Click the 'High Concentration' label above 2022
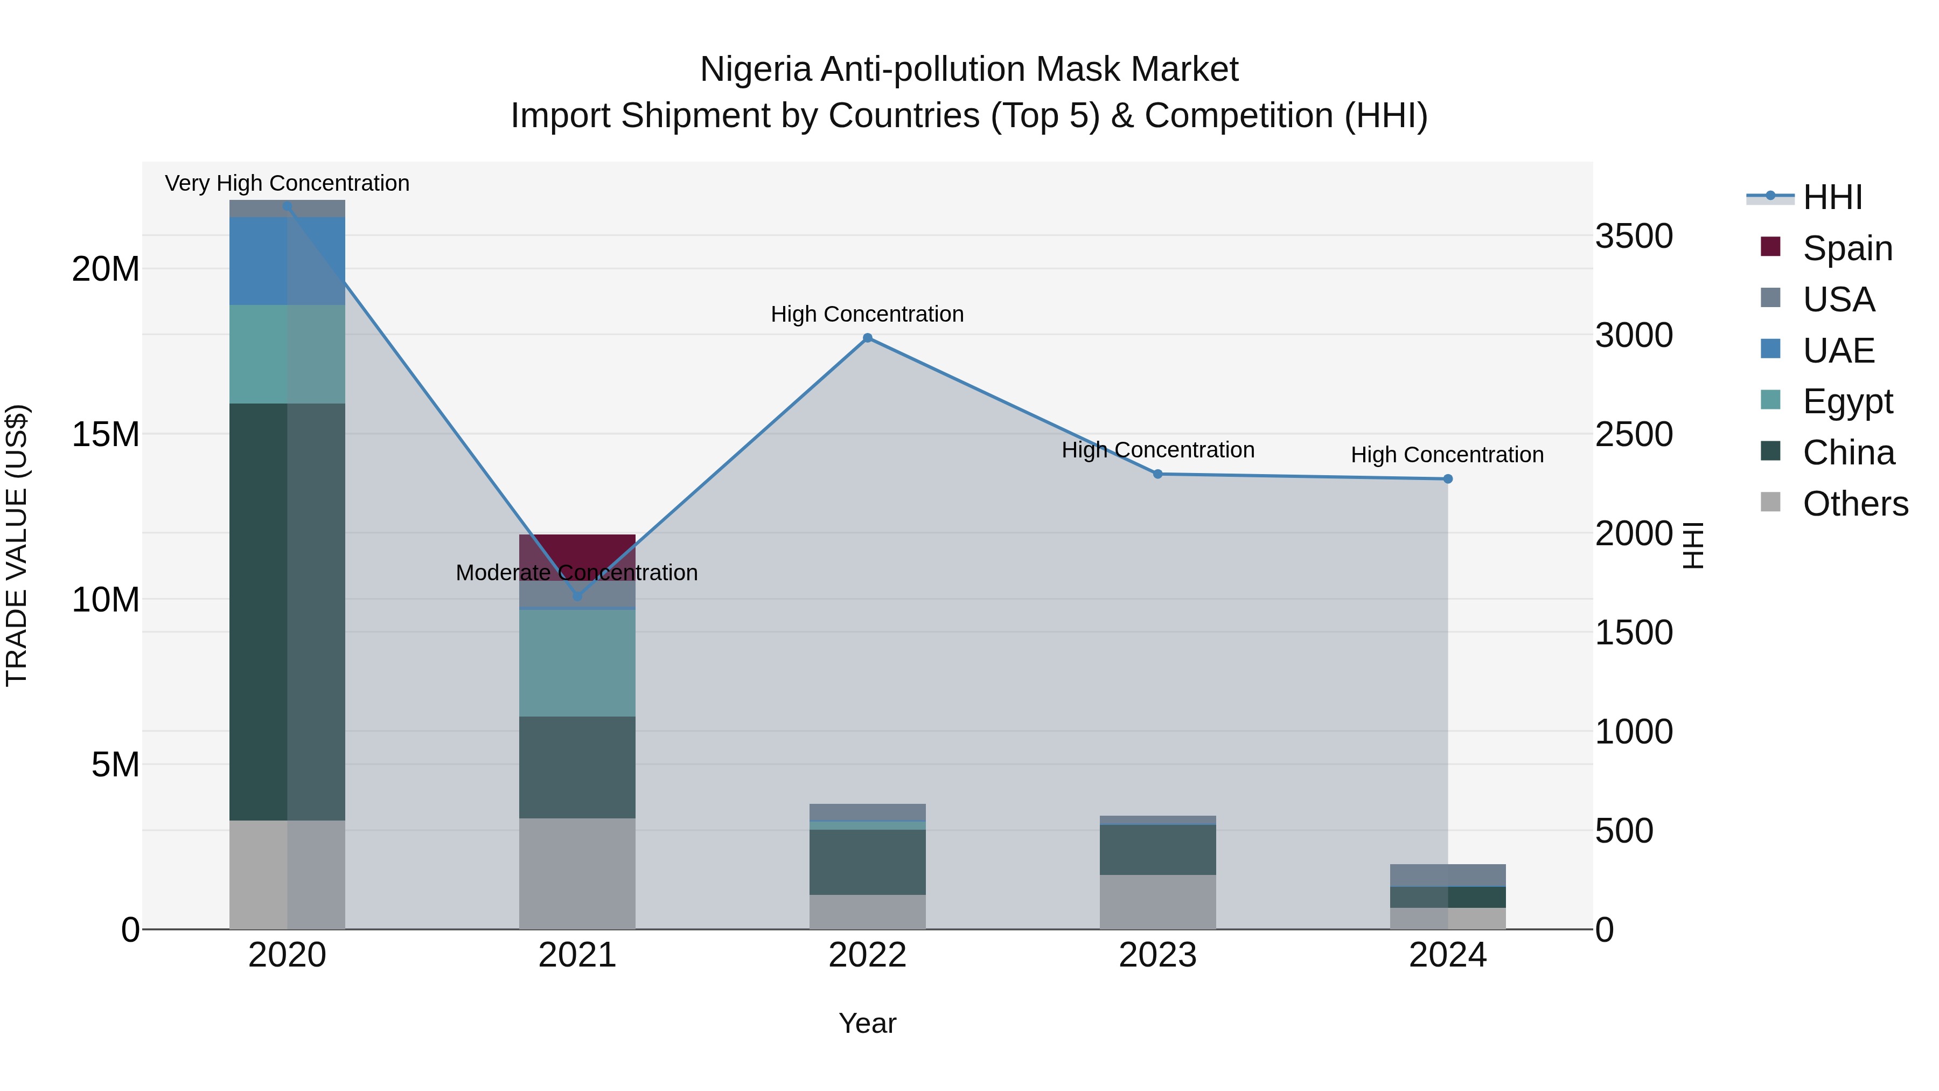Viewport: 1939px width, 1091px height. [x=867, y=314]
